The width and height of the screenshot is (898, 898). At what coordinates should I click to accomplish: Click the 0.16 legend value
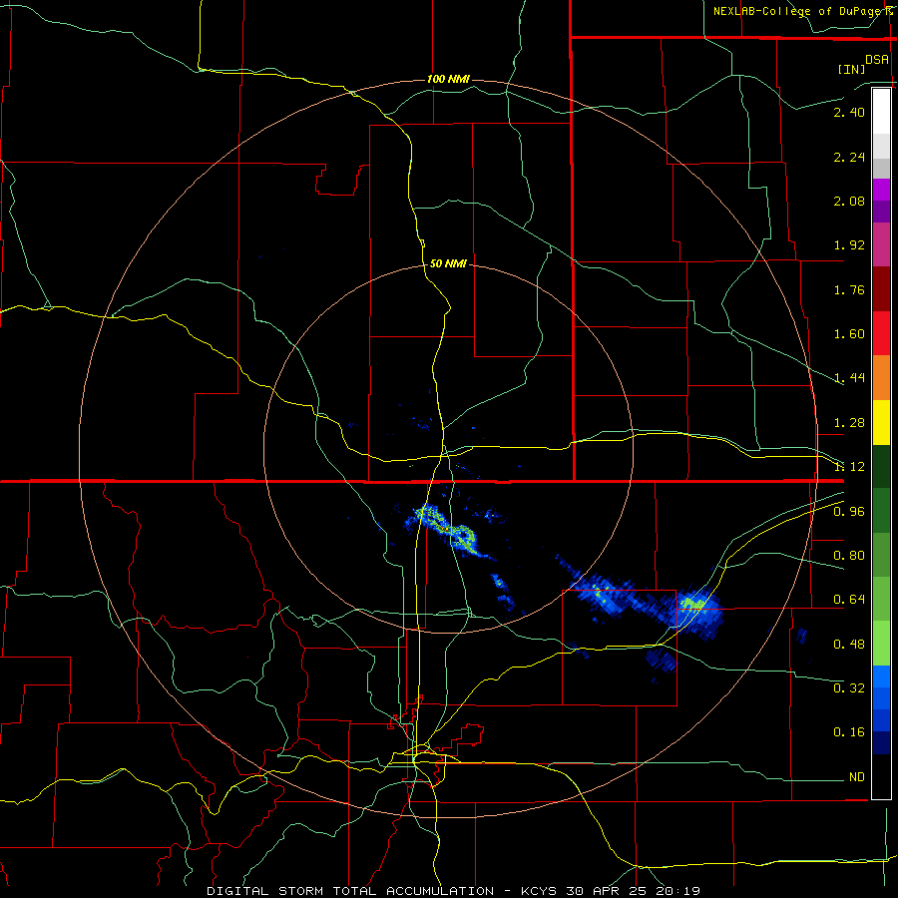(849, 732)
